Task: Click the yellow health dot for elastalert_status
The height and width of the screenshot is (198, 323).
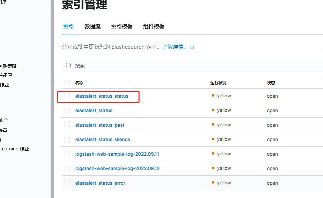Action: coord(213,110)
